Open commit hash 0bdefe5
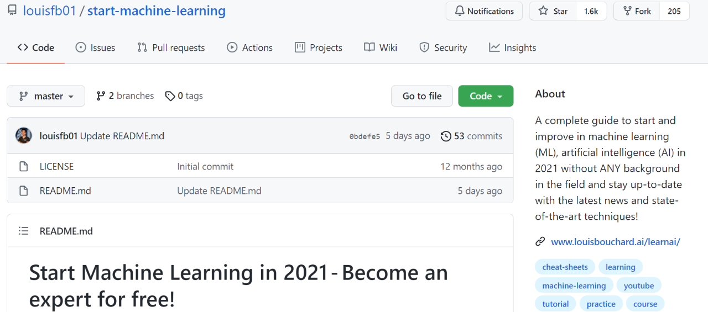The height and width of the screenshot is (312, 708). click(365, 136)
